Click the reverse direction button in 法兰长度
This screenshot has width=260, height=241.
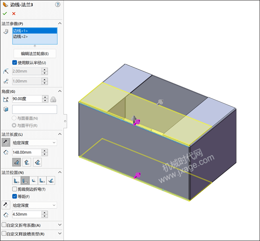pyautogui.click(x=6, y=142)
